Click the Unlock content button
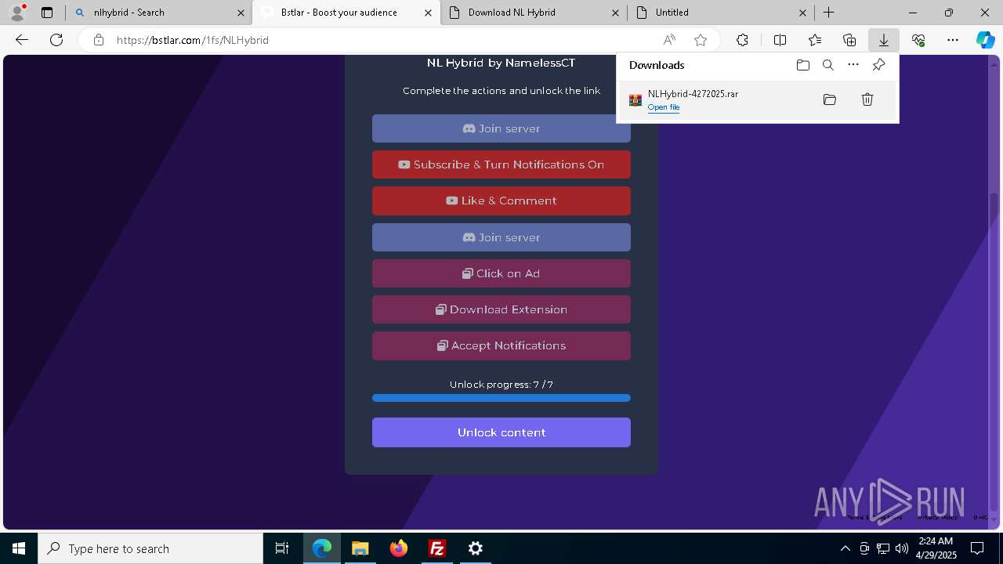 pos(501,432)
